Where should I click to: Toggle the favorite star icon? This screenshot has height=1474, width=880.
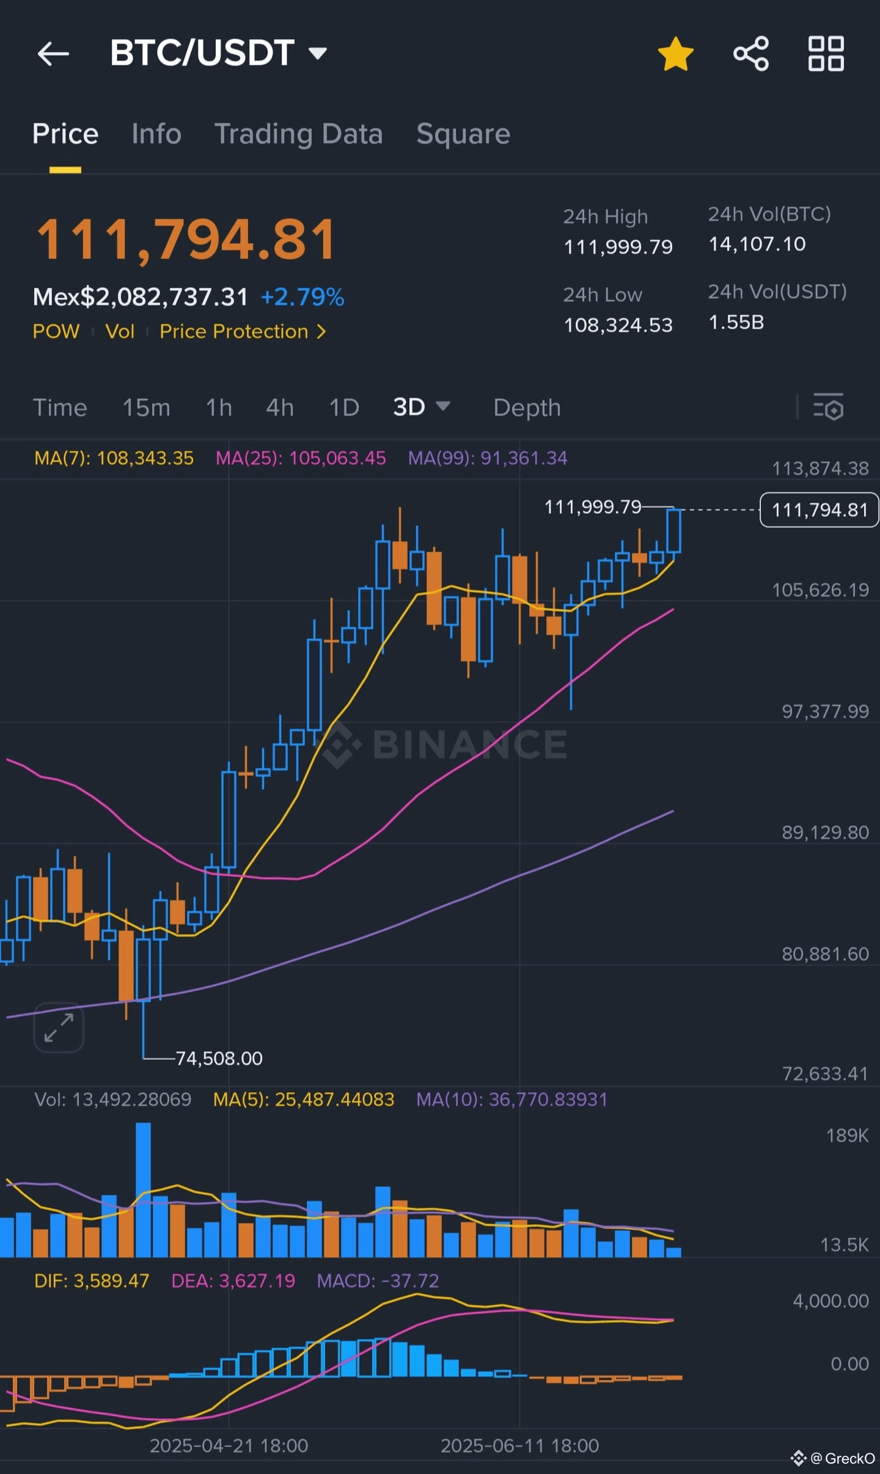[675, 54]
